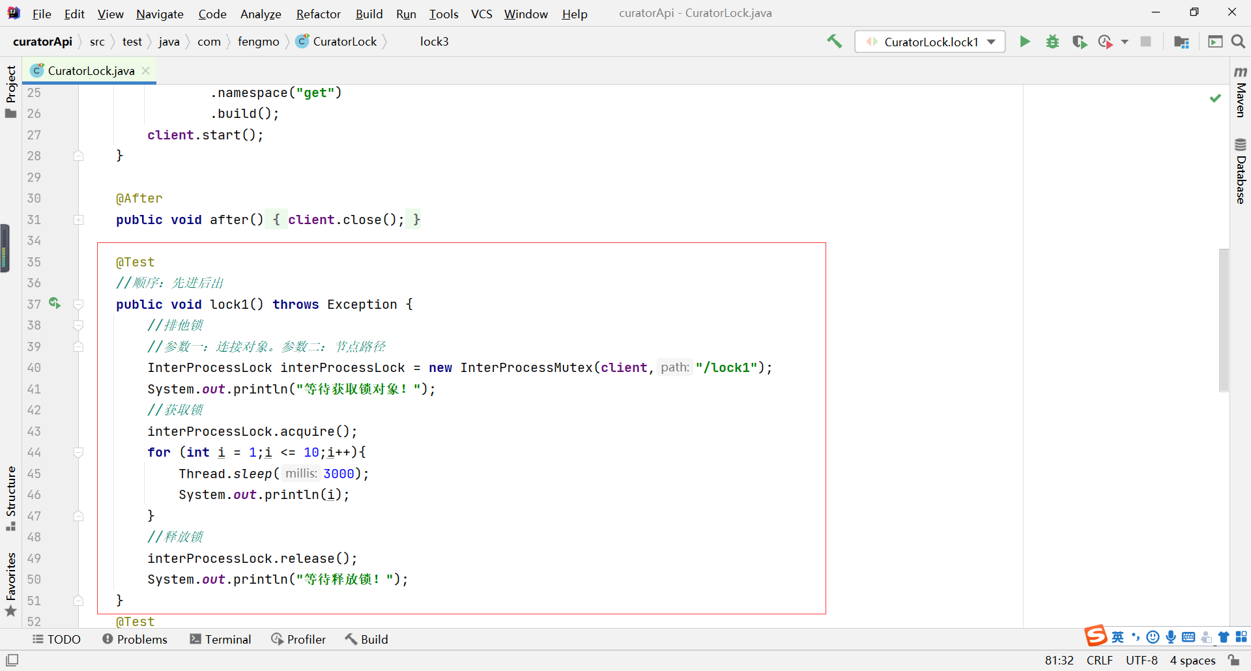This screenshot has width=1251, height=671.
Task: Select the CuratorLock.java editor tab
Action: click(x=90, y=70)
